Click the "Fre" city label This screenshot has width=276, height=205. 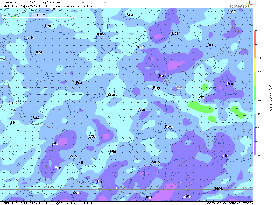[x=58, y=167]
